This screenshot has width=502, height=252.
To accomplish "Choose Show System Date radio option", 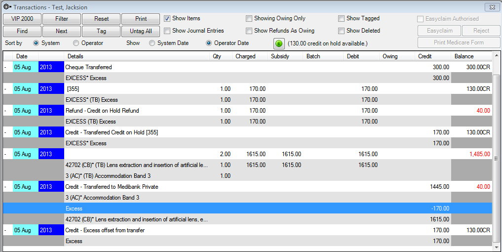I will (x=152, y=43).
